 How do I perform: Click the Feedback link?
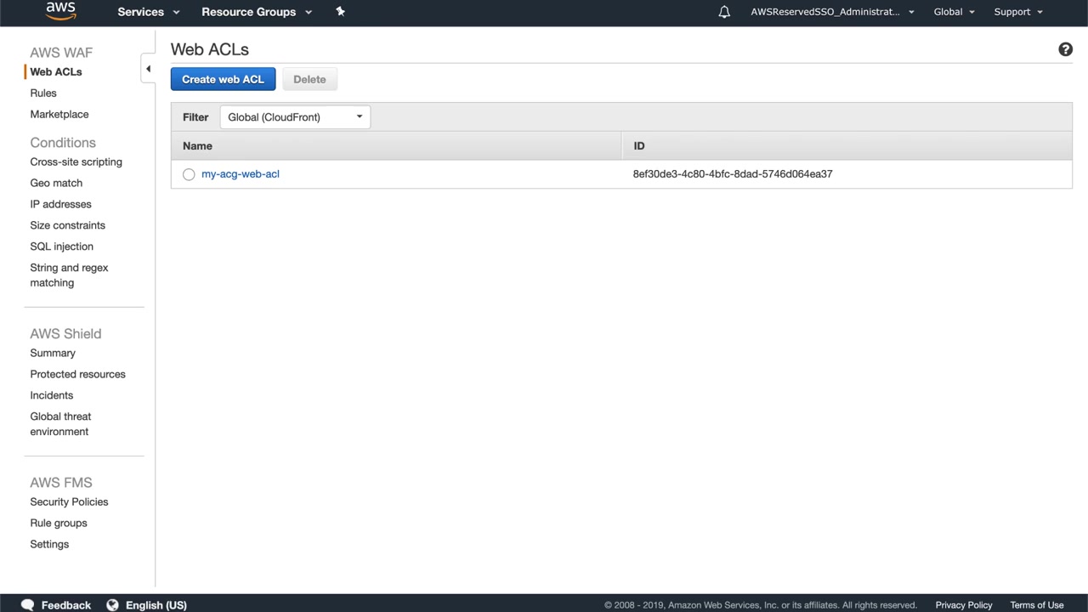click(x=66, y=605)
